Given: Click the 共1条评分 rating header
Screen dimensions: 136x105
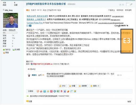Looking at the screenshot, I should (31, 69).
